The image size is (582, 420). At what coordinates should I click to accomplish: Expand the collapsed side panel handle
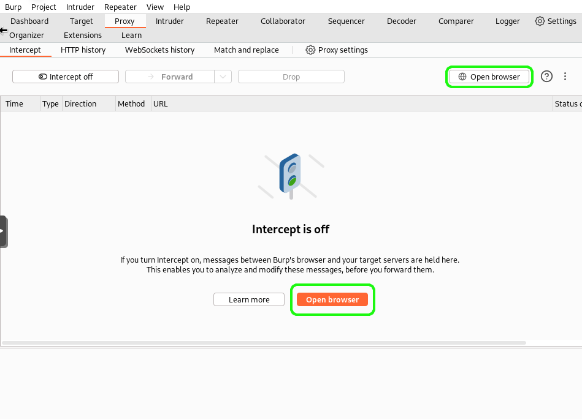tap(3, 231)
